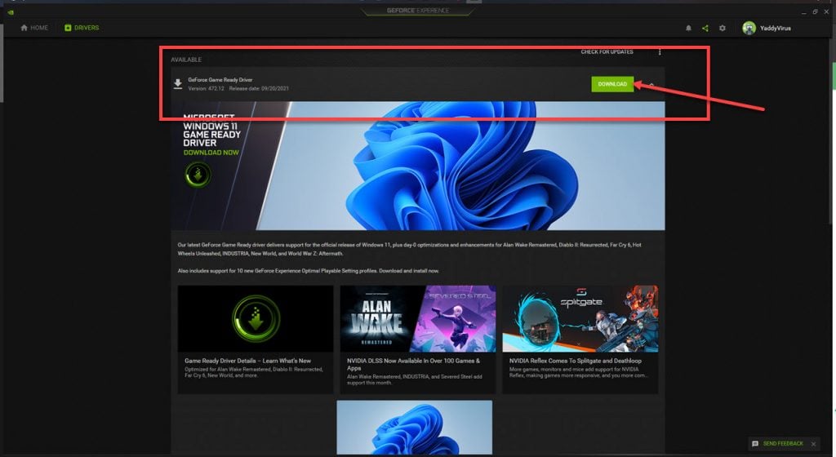
Task: Open the bottom Windows 11 bloom thumbnail
Action: pyautogui.click(x=414, y=428)
